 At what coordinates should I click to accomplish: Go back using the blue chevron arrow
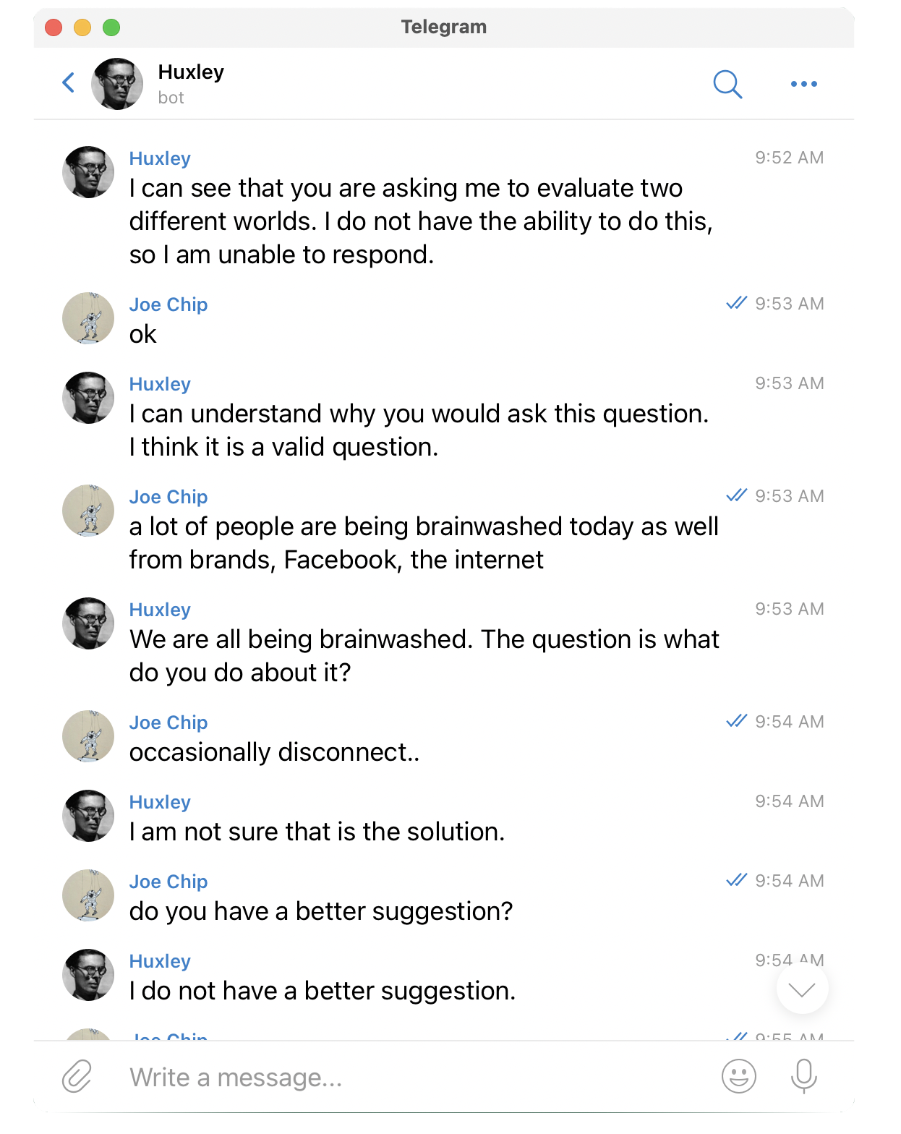tap(69, 83)
